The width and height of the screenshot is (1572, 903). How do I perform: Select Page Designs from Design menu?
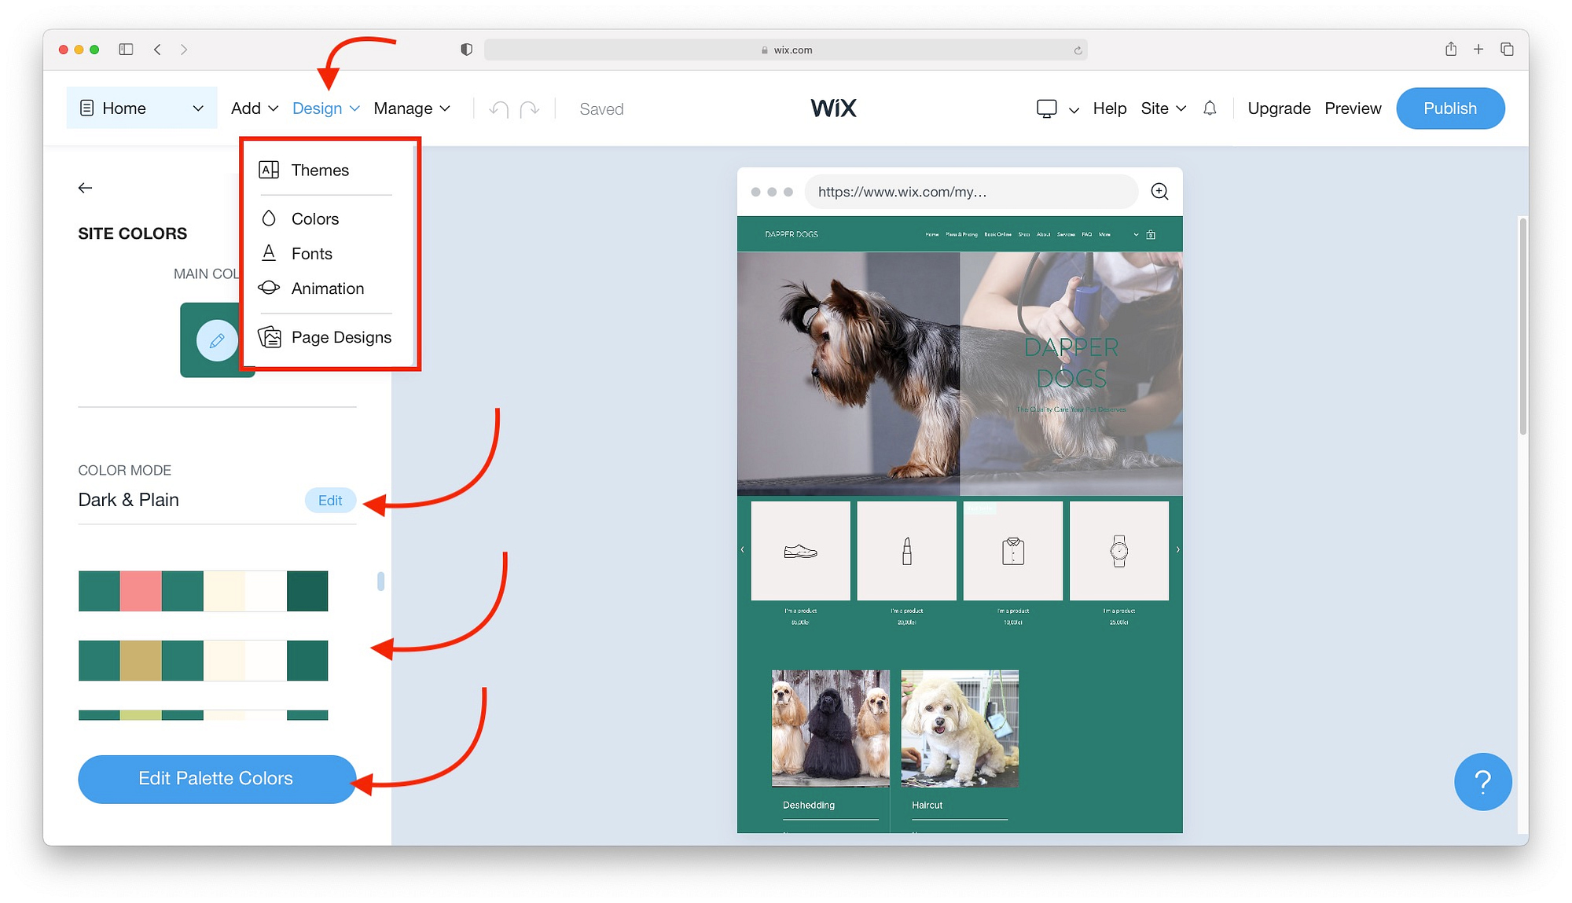click(341, 336)
